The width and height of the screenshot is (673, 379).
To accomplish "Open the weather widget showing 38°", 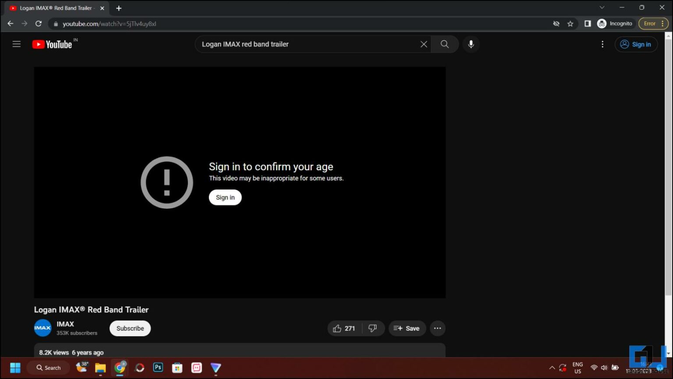I will (82, 367).
